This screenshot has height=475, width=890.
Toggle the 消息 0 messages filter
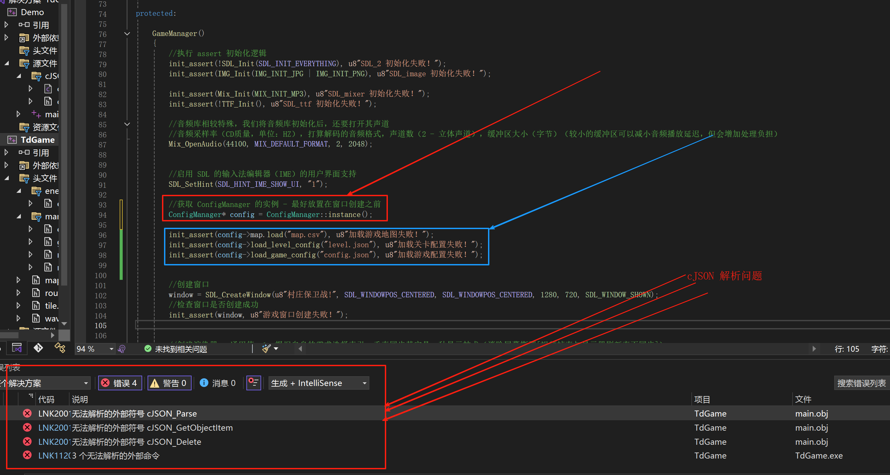point(218,383)
